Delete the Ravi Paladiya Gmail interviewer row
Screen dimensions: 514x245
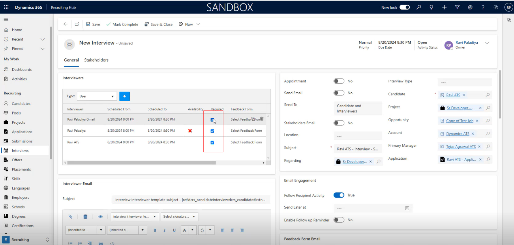[262, 119]
